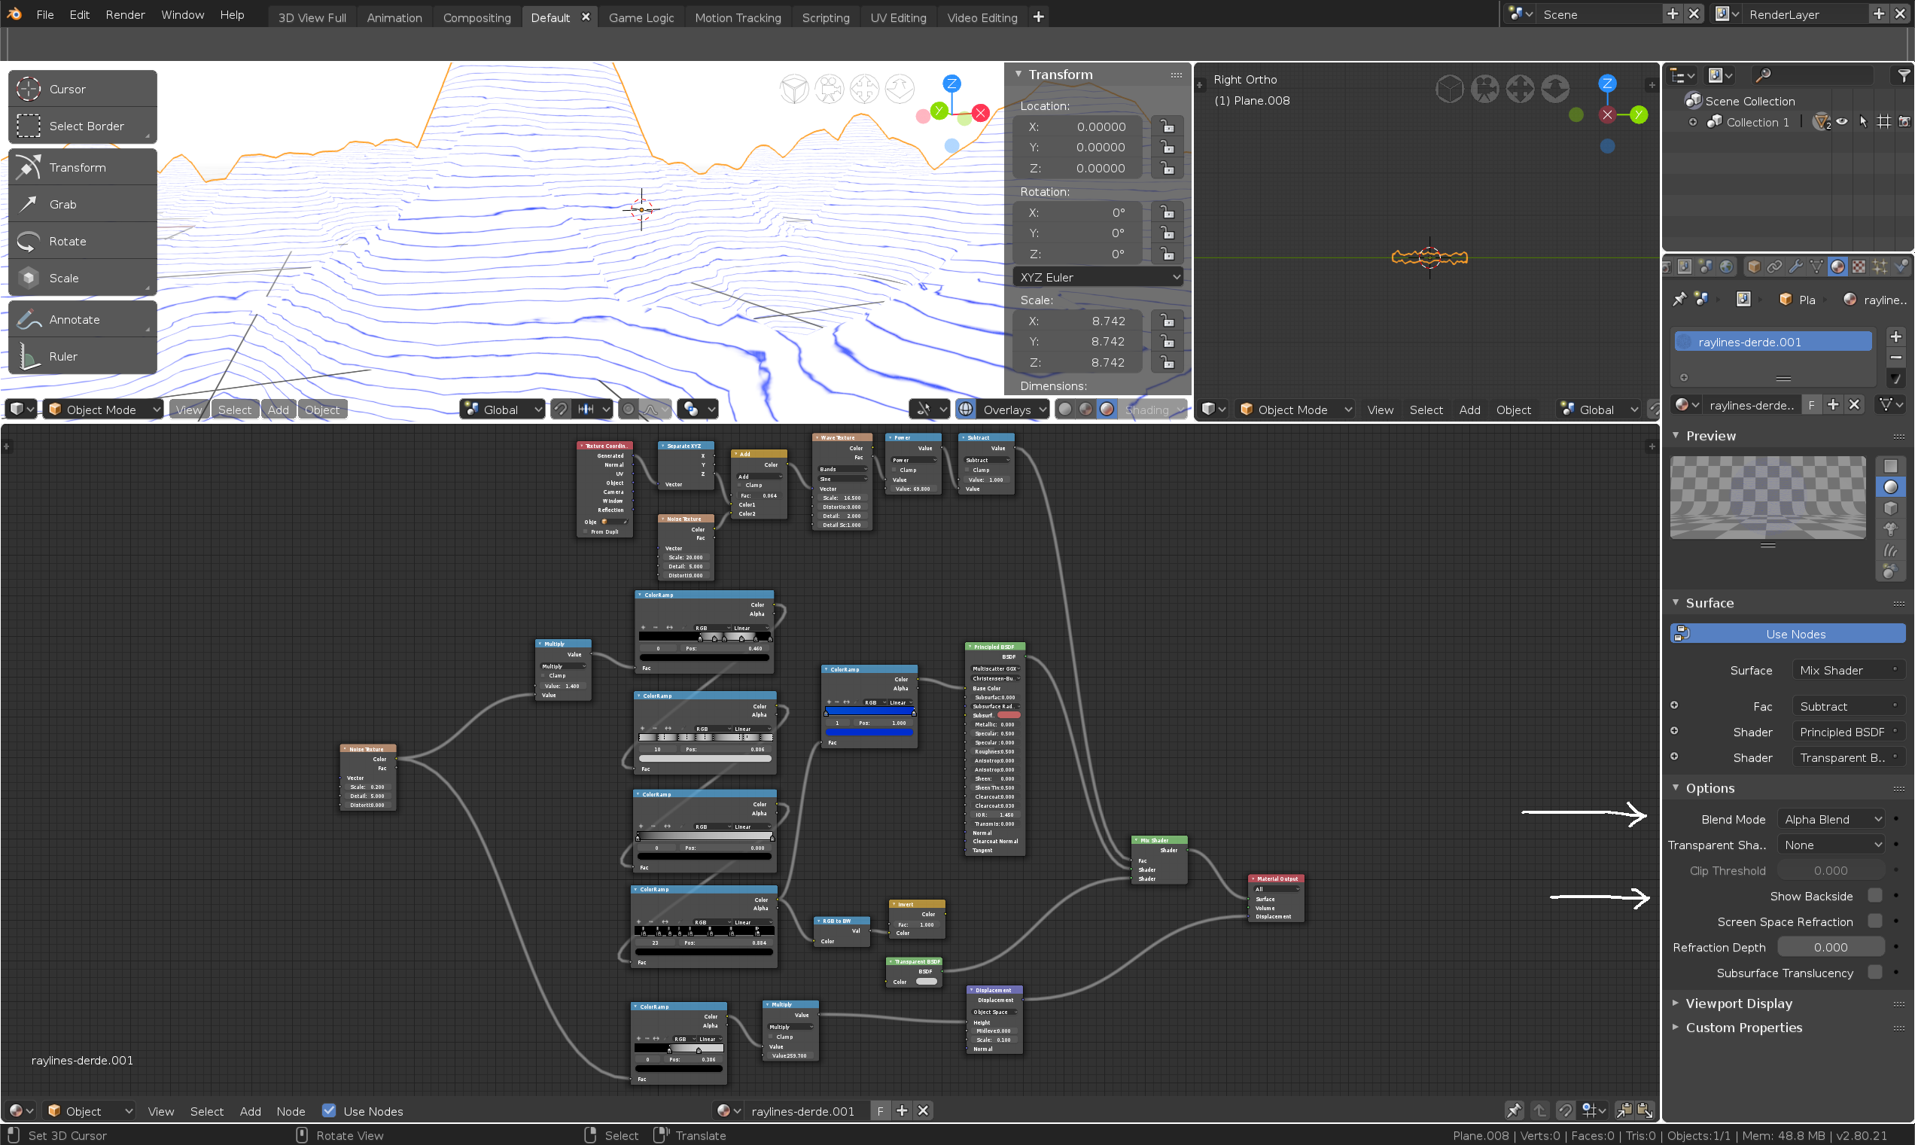Viewport: 1915px width, 1145px height.
Task: Collapse the Preview panel
Action: coord(1710,436)
